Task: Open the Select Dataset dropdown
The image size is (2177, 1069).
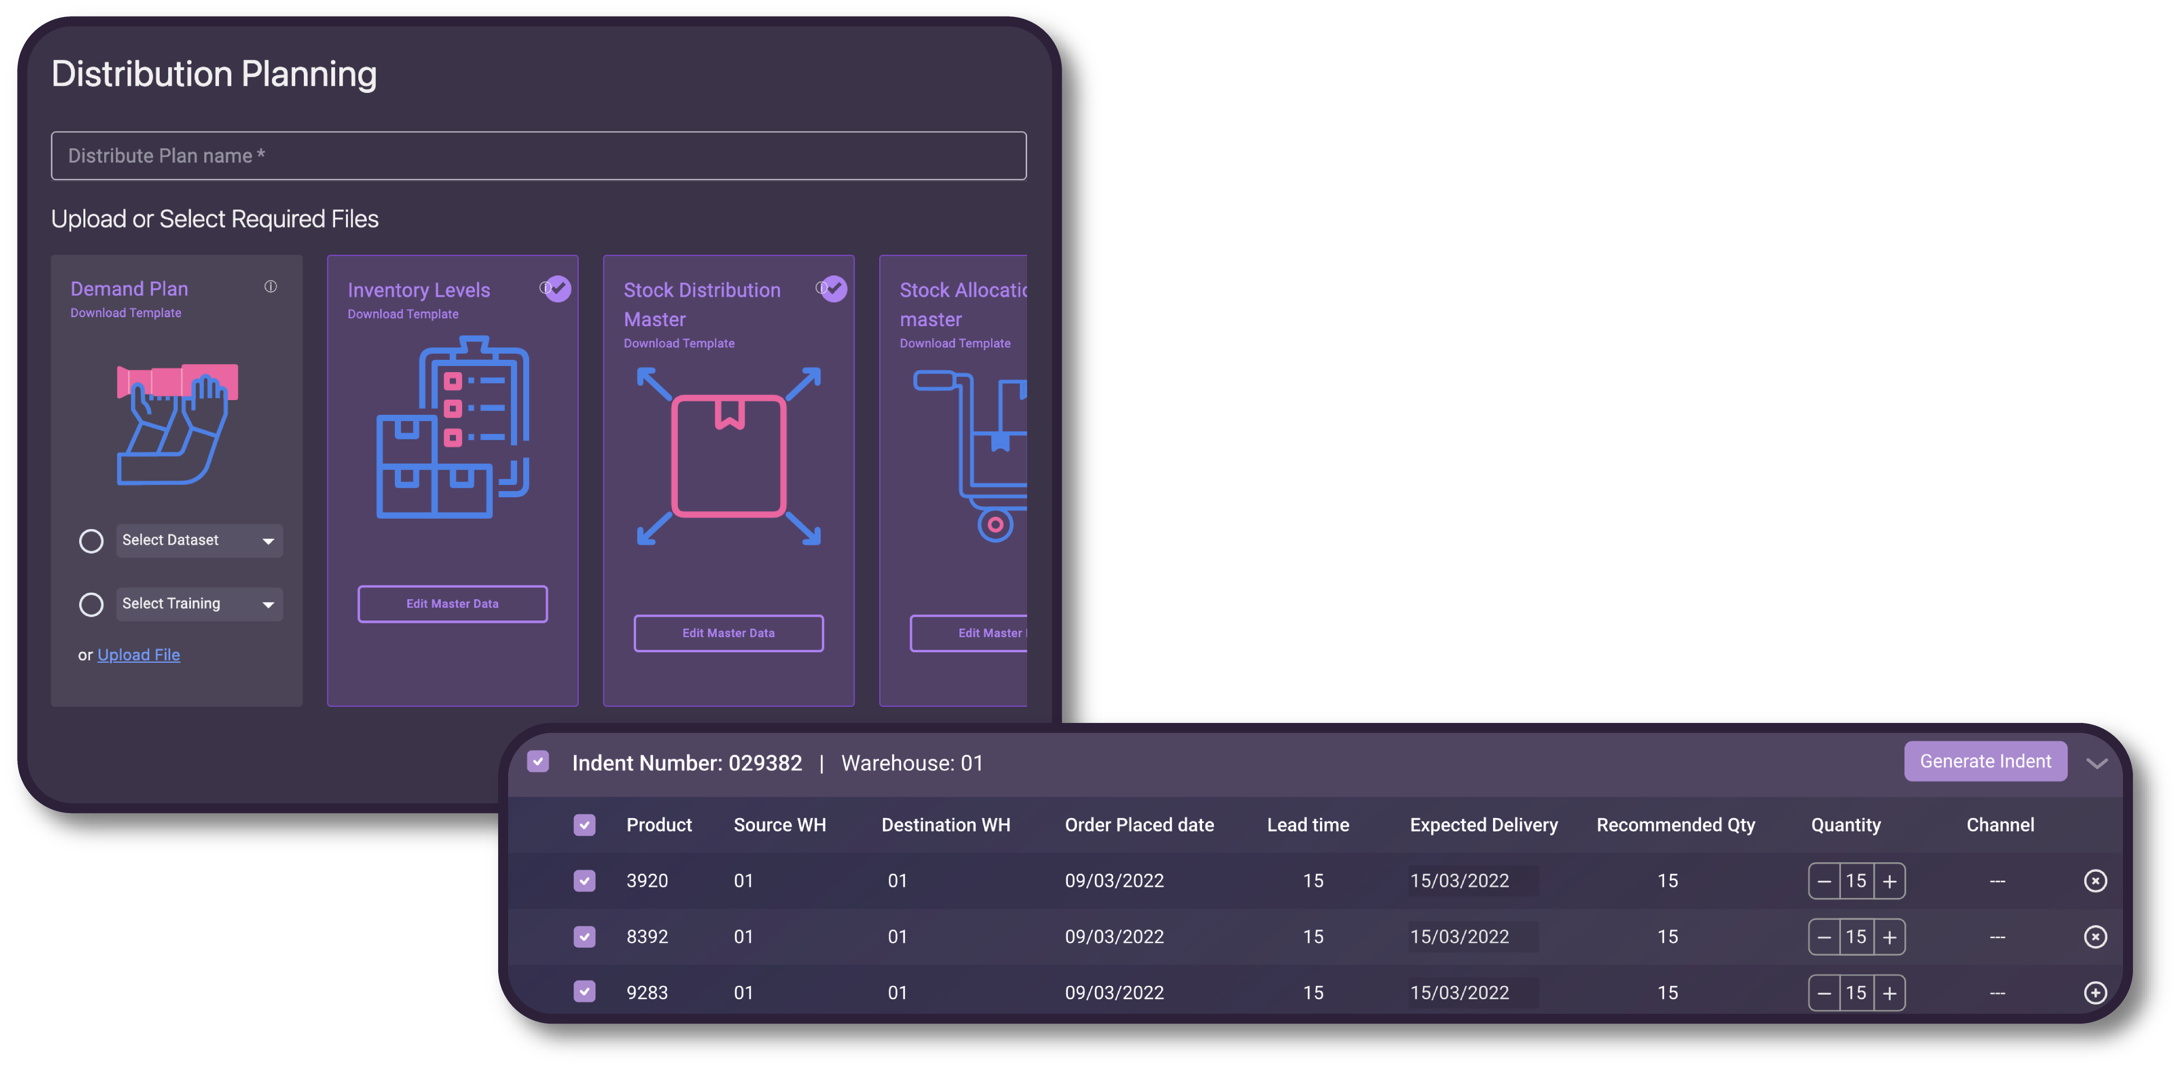Action: [x=199, y=541]
